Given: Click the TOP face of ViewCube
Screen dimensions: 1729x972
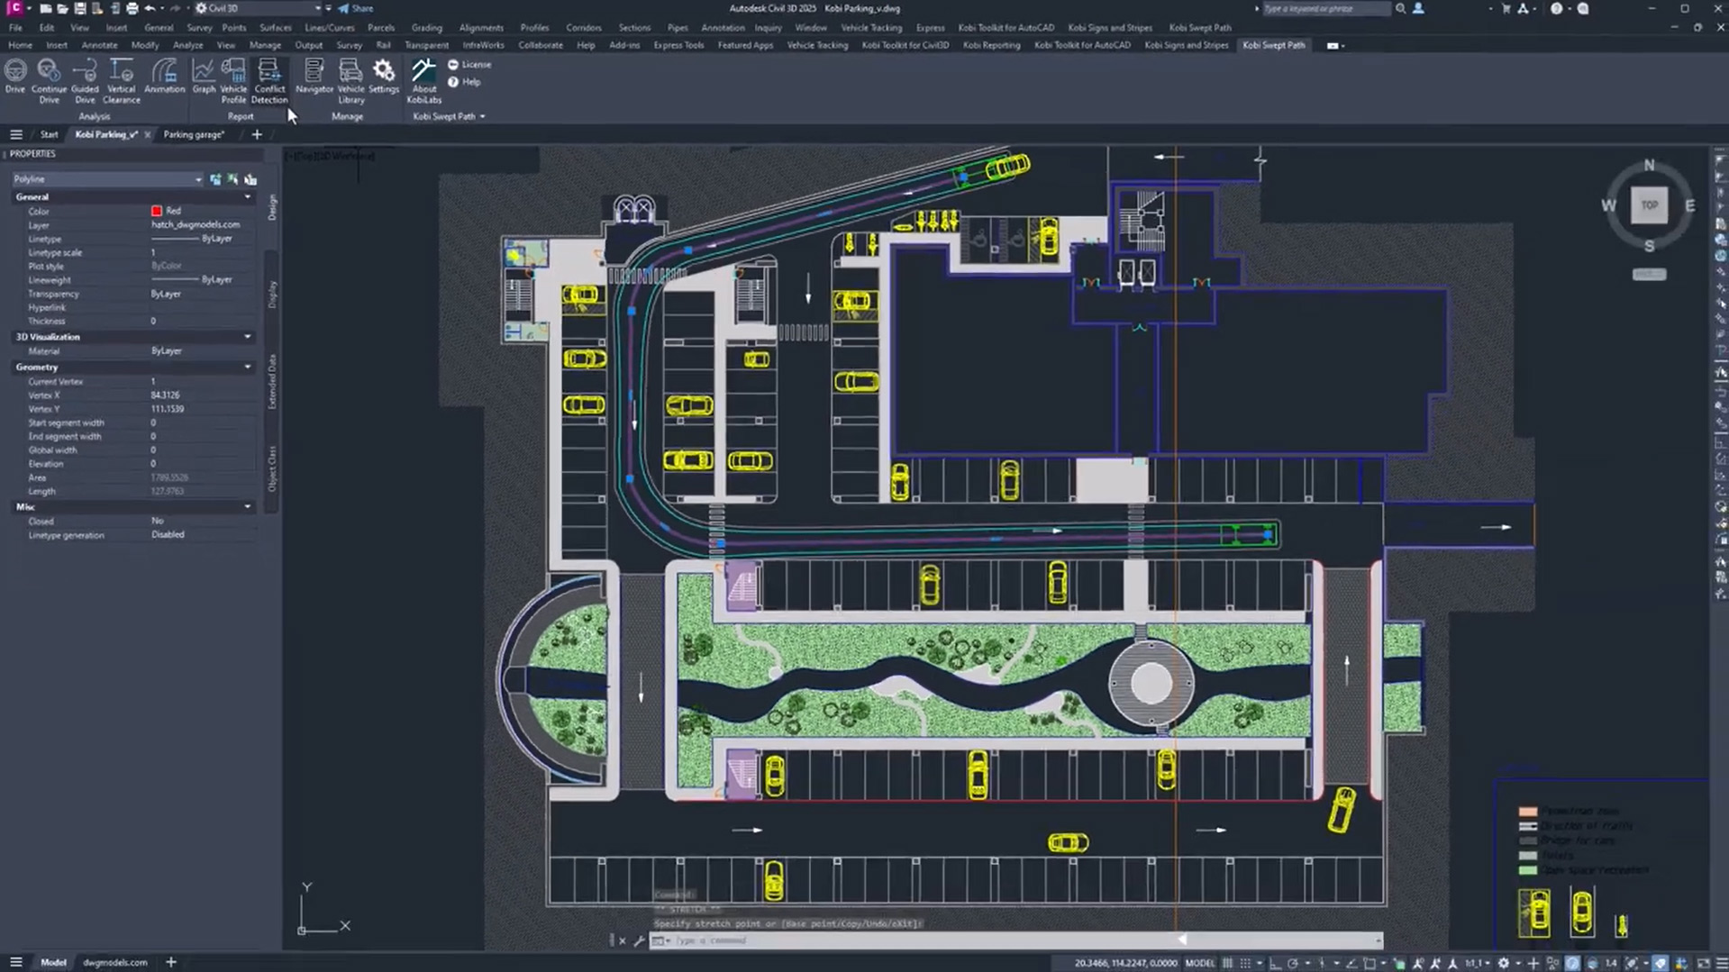Looking at the screenshot, I should click(1649, 205).
